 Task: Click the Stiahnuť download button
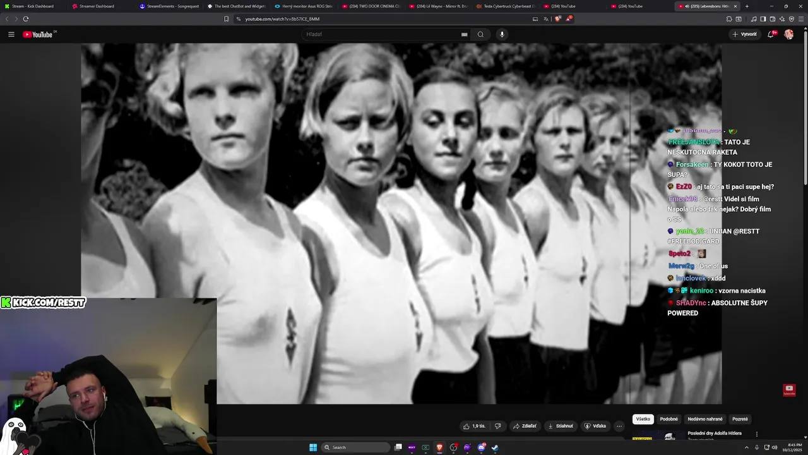click(x=561, y=426)
